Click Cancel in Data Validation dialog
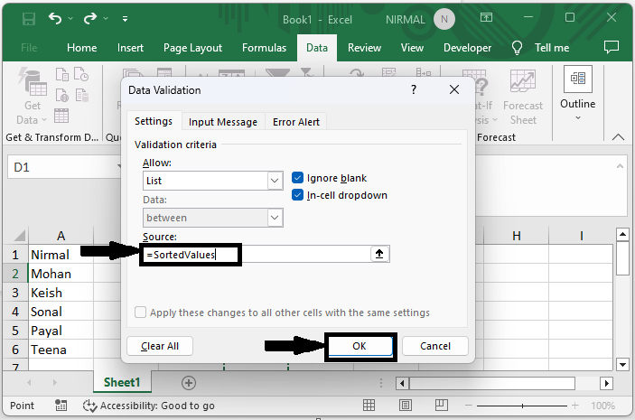This screenshot has width=635, height=420. click(435, 346)
